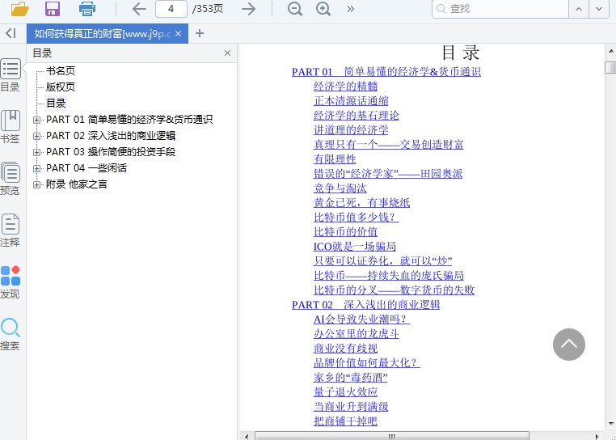Open 量子退火效应 link
616x440 pixels.
pyautogui.click(x=345, y=392)
